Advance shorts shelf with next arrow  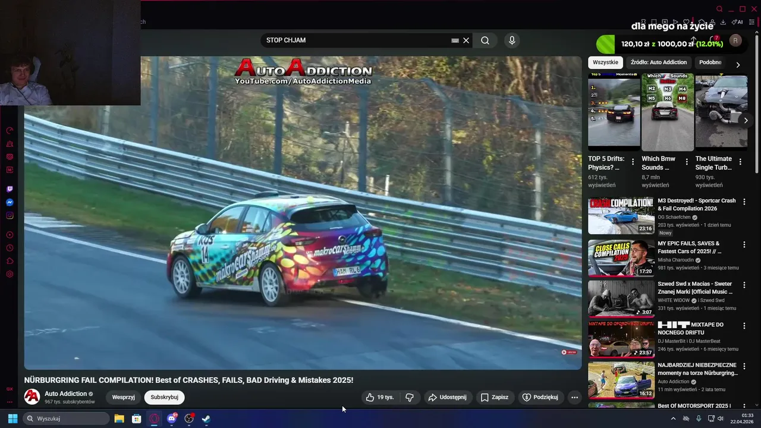pyautogui.click(x=746, y=120)
